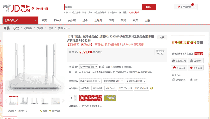This screenshot has width=210, height=119.
Task: Open the 超市 navigation tab
Action: pyautogui.click(x=85, y=20)
